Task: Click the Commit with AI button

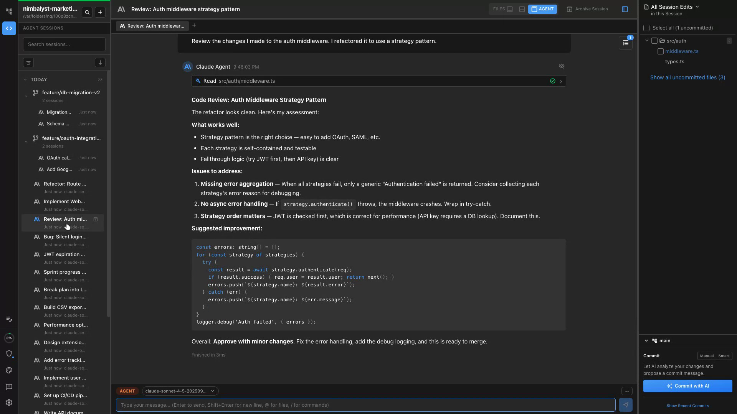Action: click(687, 386)
